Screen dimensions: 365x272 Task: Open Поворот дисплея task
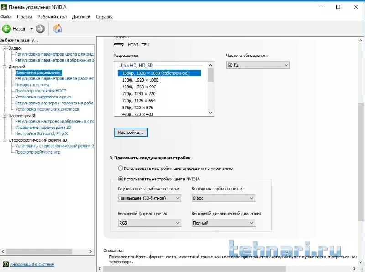point(32,85)
